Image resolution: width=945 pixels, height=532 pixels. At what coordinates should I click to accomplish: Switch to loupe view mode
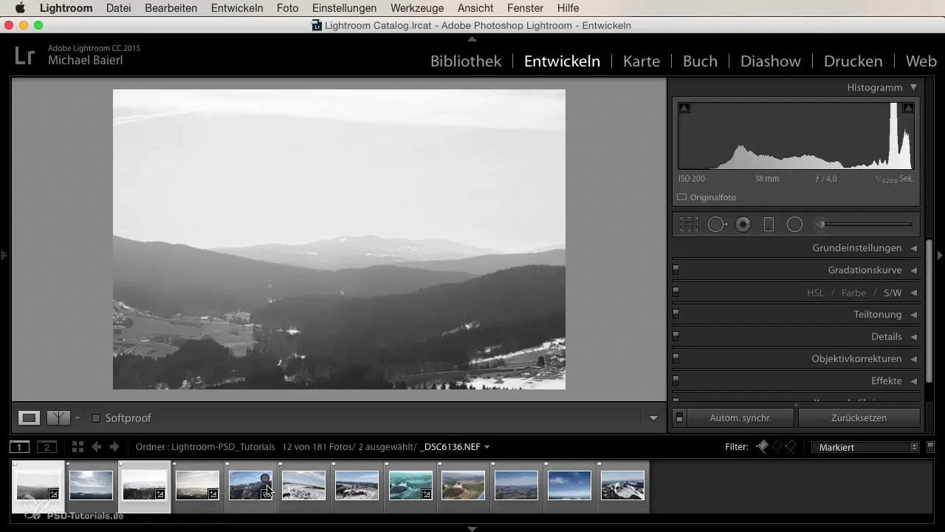(29, 418)
